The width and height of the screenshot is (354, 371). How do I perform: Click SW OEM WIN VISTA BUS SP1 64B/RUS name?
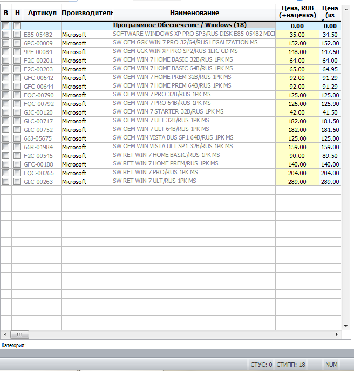pos(173,137)
